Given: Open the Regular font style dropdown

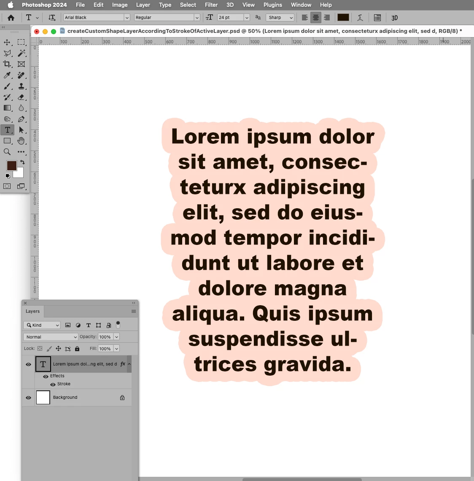Looking at the screenshot, I should 197,17.
